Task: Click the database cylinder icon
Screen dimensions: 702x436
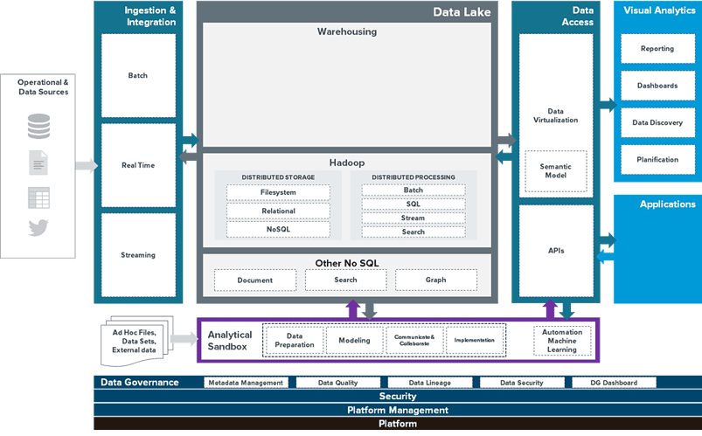Action: click(38, 127)
